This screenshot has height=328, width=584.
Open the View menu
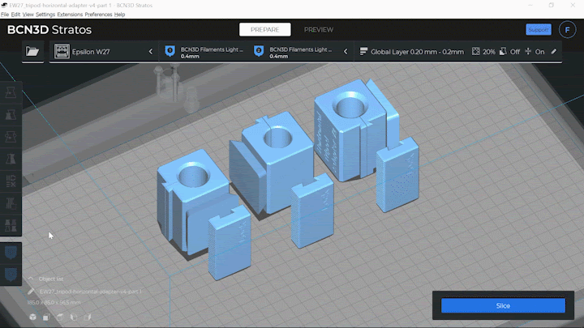click(x=28, y=15)
